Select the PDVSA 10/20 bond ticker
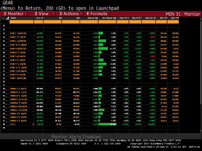 [19, 96]
